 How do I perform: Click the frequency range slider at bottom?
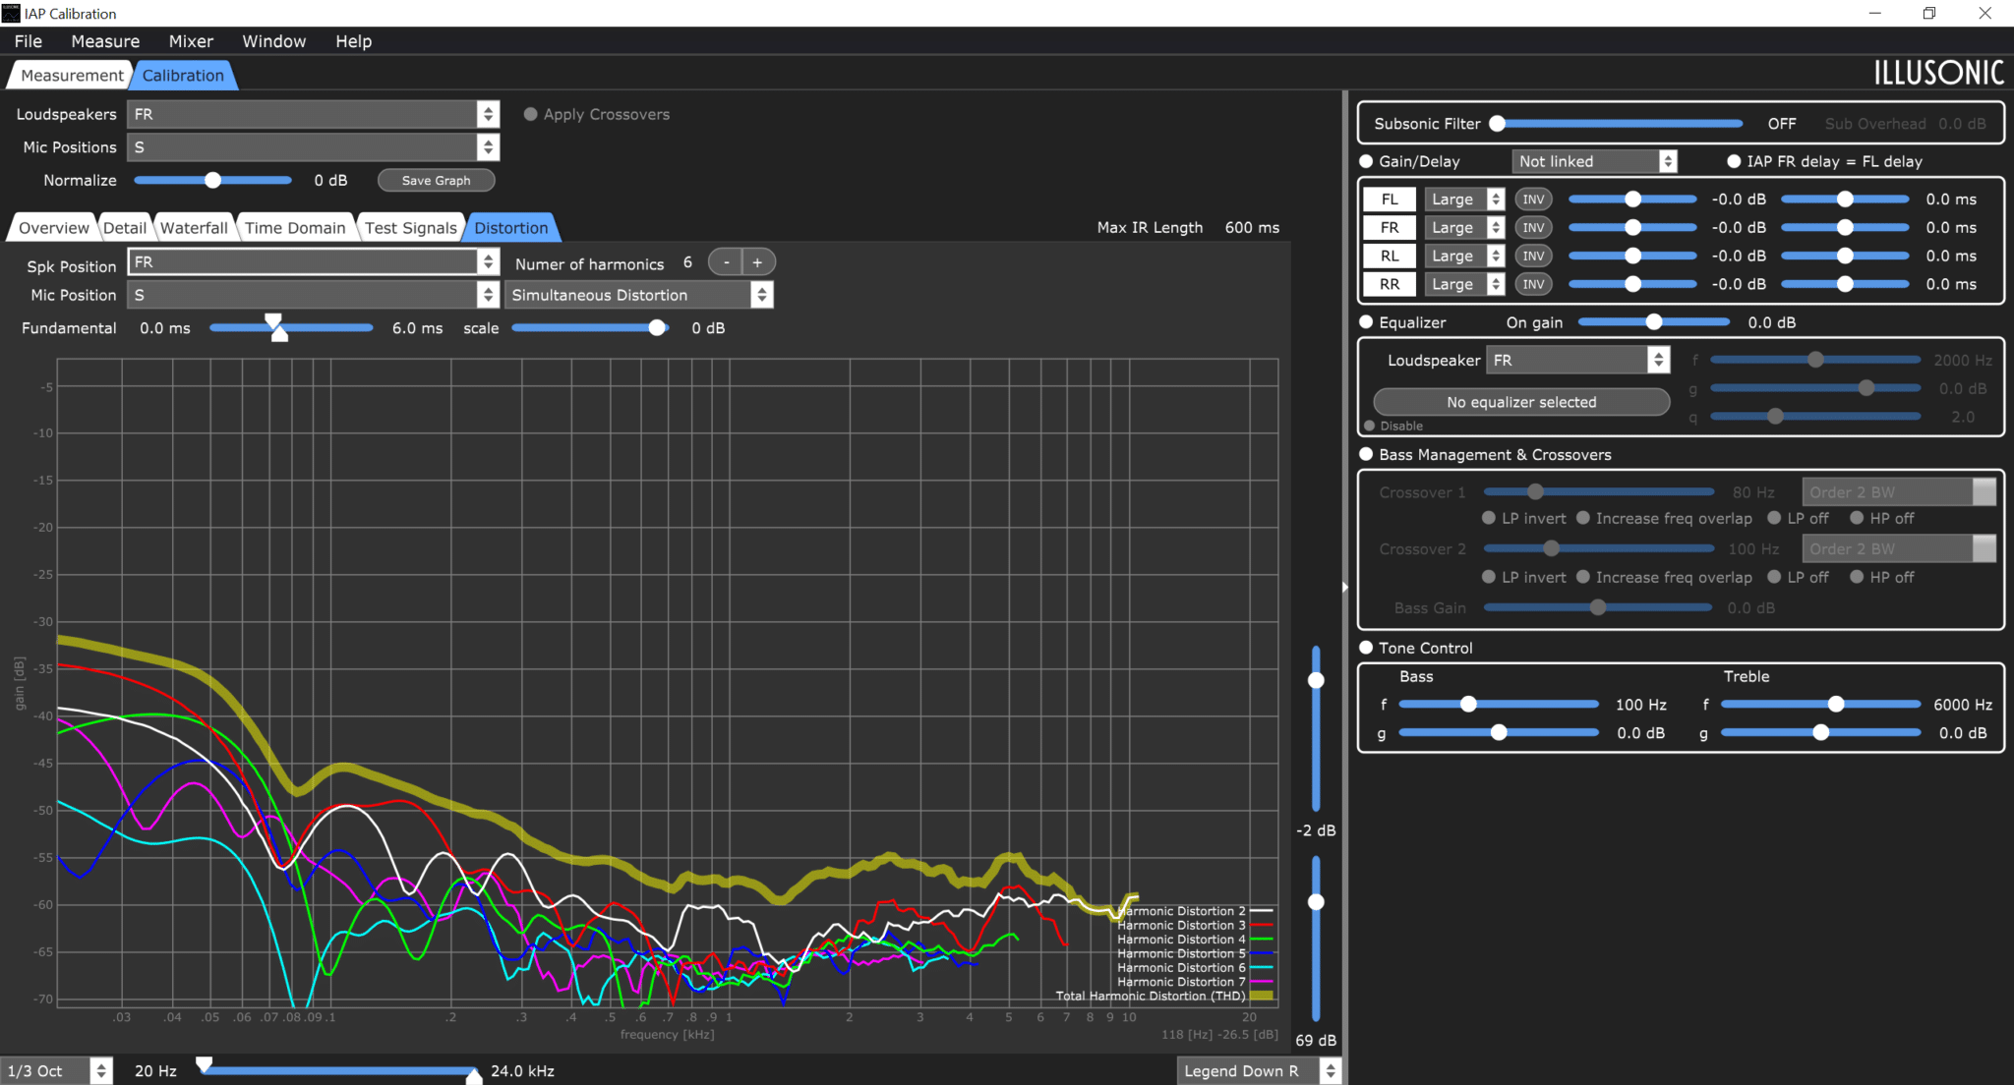coord(338,1070)
